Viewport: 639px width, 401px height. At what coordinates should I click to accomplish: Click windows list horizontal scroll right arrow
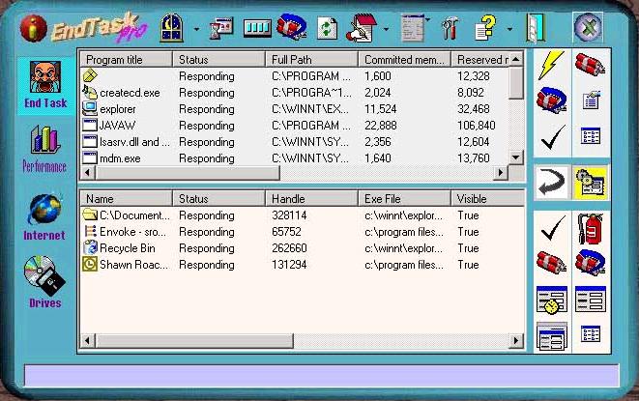(516, 340)
